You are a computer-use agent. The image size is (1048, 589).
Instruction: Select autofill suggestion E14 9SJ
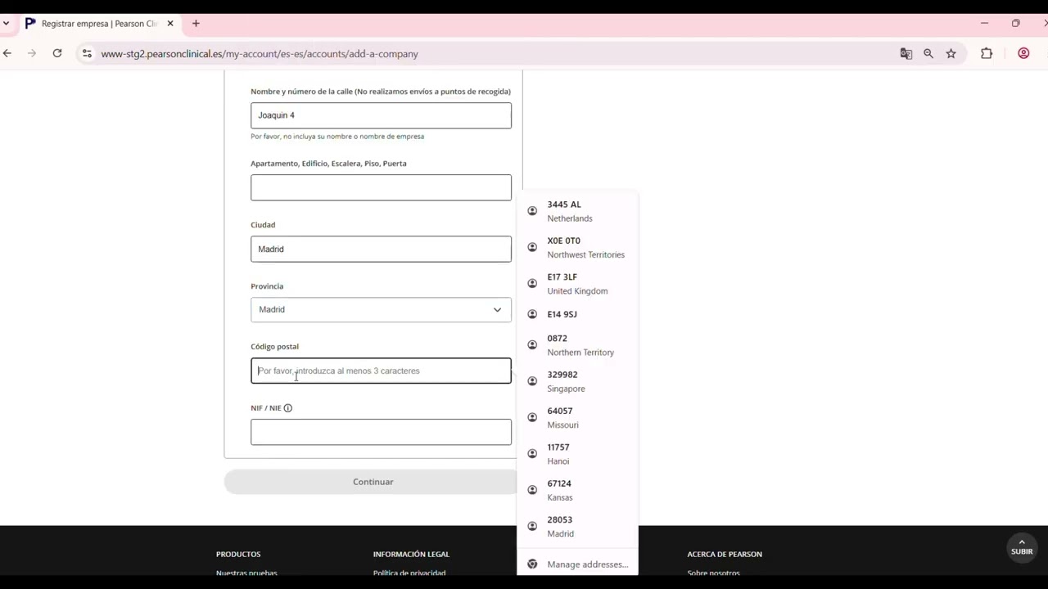577,314
